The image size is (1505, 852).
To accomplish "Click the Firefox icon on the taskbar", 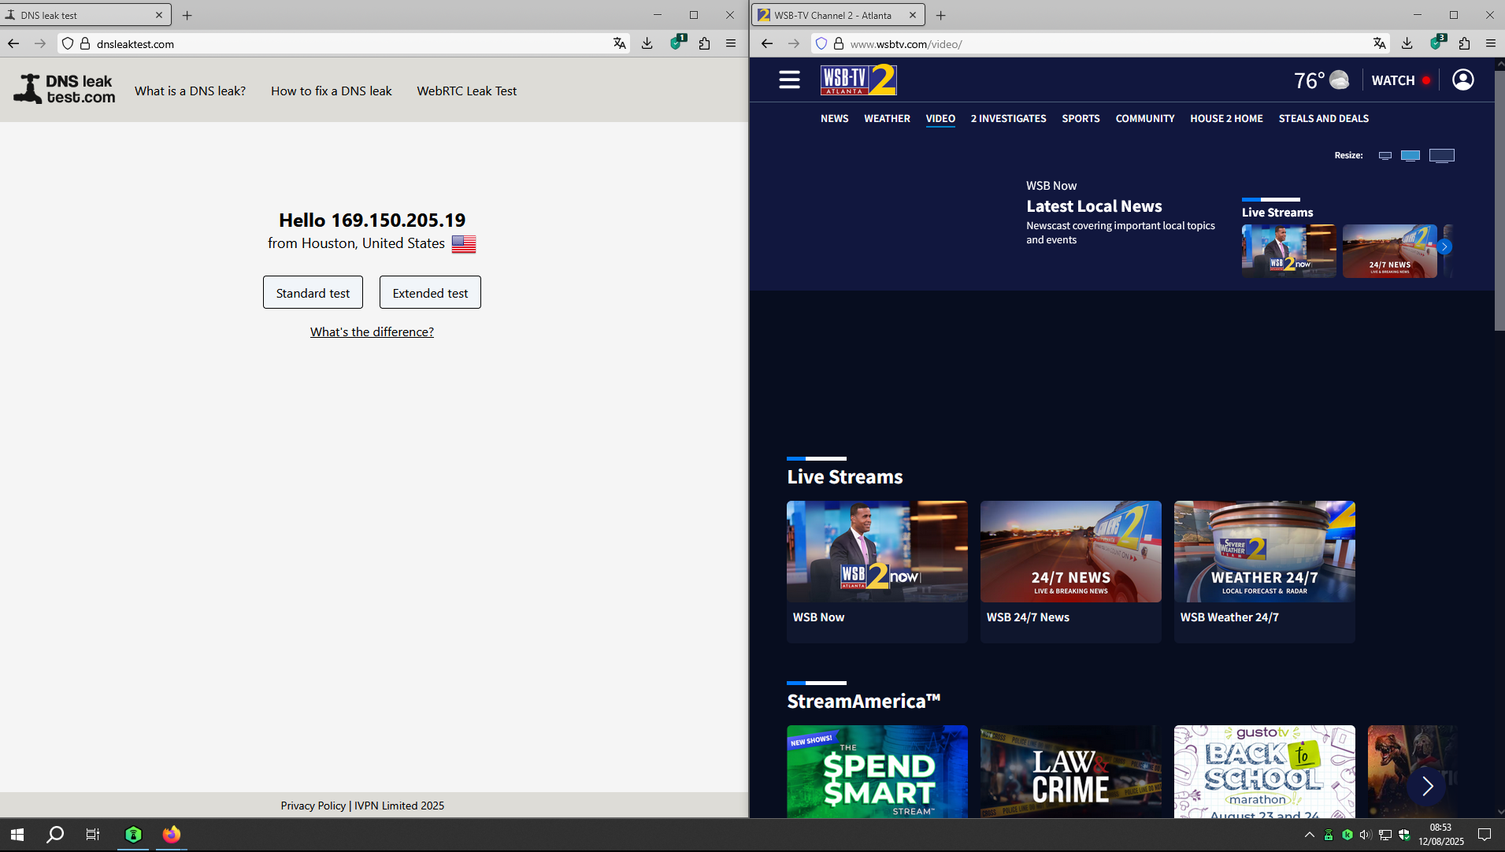I will tap(172, 835).
